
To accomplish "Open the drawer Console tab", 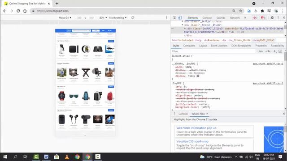I will pyautogui.click(x=183, y=114).
